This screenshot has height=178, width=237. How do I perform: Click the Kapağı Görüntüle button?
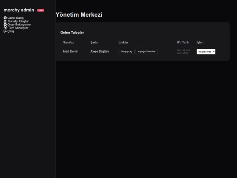(x=146, y=51)
